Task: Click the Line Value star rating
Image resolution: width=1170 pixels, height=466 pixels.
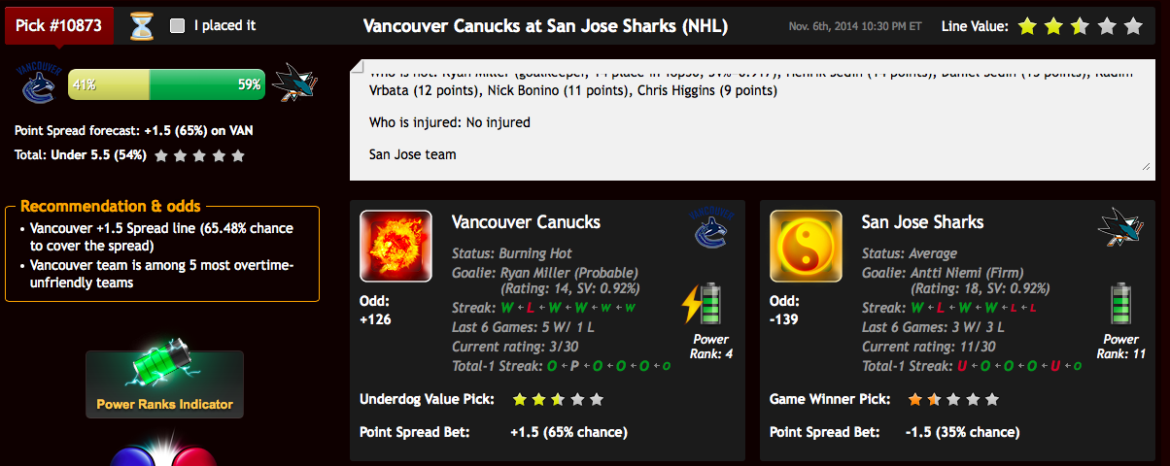Action: point(1080,26)
